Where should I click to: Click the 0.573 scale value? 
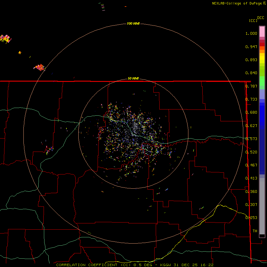click(x=251, y=139)
